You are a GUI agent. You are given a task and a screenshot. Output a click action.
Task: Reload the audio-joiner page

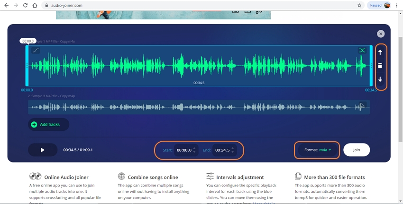(x=25, y=5)
